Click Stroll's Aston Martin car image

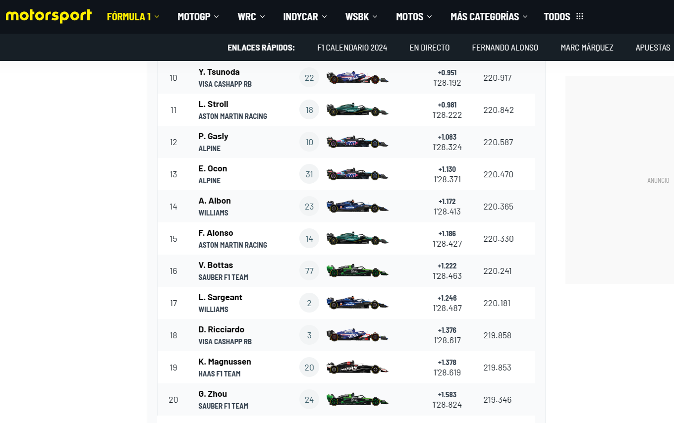coord(357,110)
